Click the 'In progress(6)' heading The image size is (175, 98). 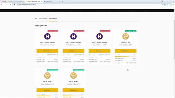tap(41, 26)
